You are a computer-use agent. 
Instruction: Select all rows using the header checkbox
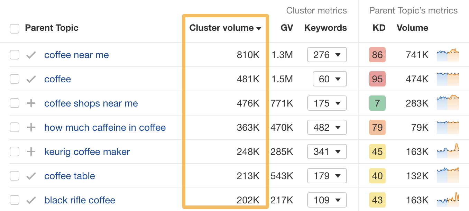[15, 29]
